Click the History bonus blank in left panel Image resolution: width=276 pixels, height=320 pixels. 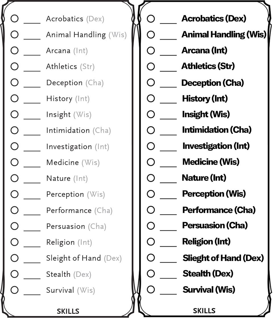coord(32,101)
